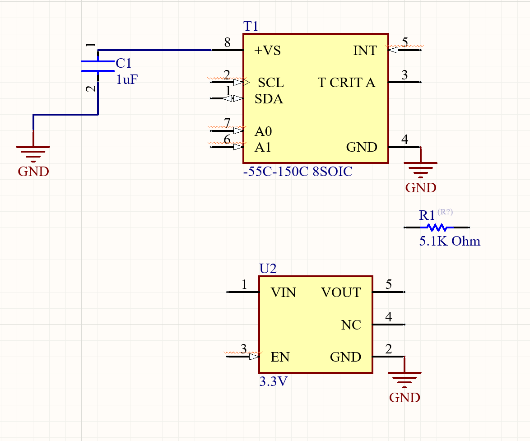Click the T1 designator label

250,26
